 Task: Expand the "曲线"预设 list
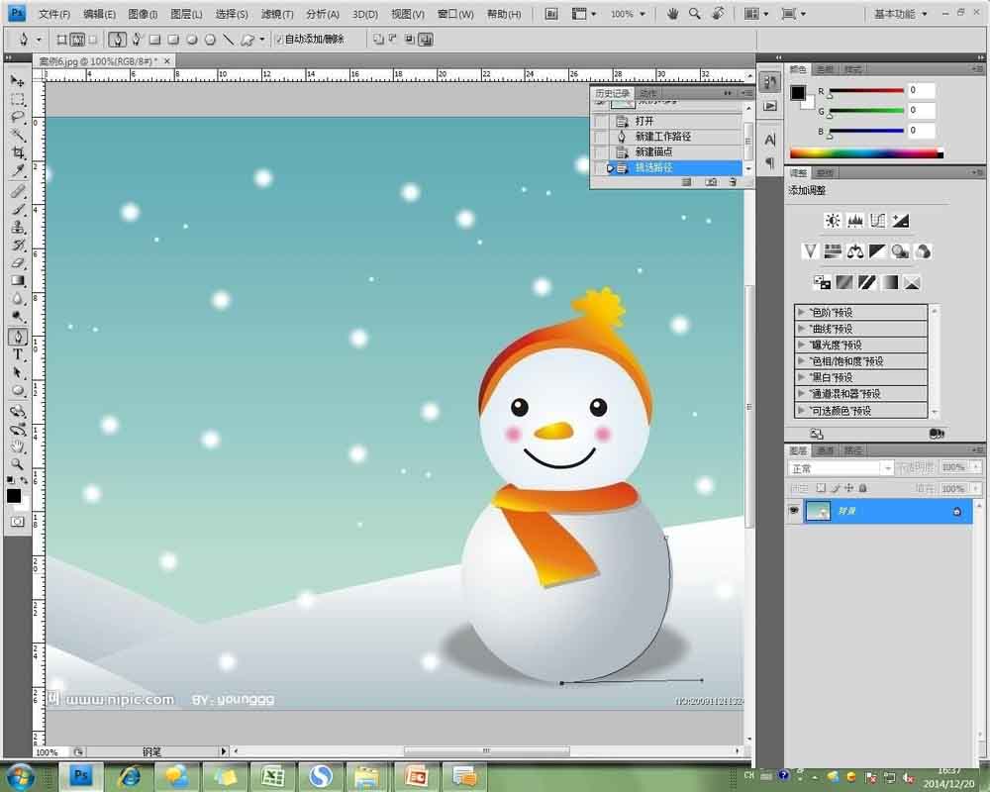tap(800, 329)
